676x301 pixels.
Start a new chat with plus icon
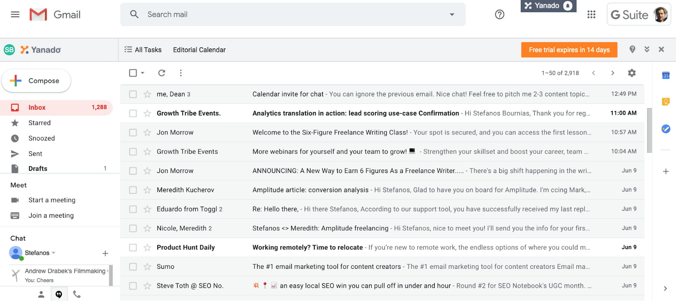pyautogui.click(x=105, y=253)
